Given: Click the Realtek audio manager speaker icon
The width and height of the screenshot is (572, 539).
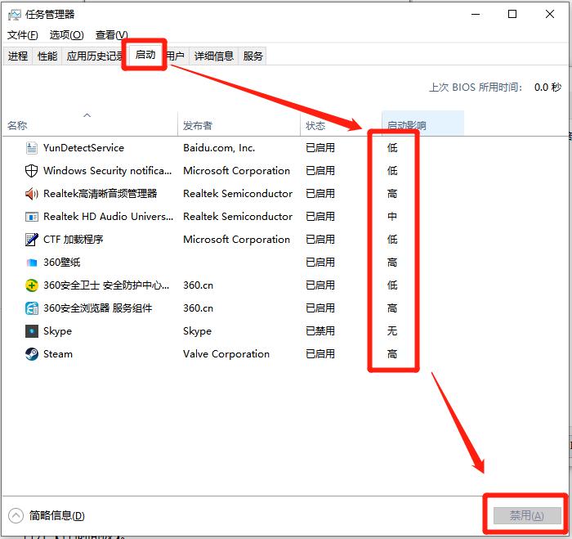Looking at the screenshot, I should 31,194.
